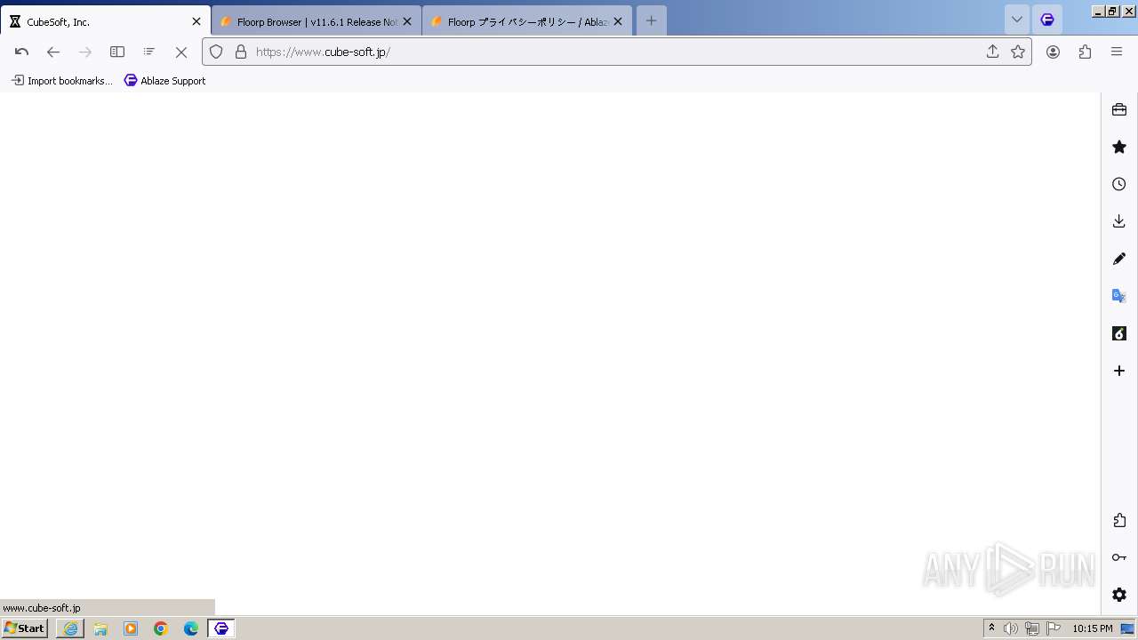Open the Windows Start menu

coord(24,628)
